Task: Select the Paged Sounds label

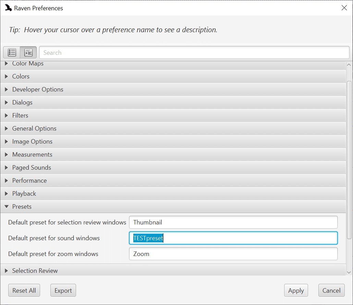Action: tap(32, 168)
